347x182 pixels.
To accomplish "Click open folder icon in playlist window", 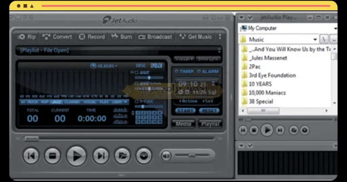I will point(294,130).
